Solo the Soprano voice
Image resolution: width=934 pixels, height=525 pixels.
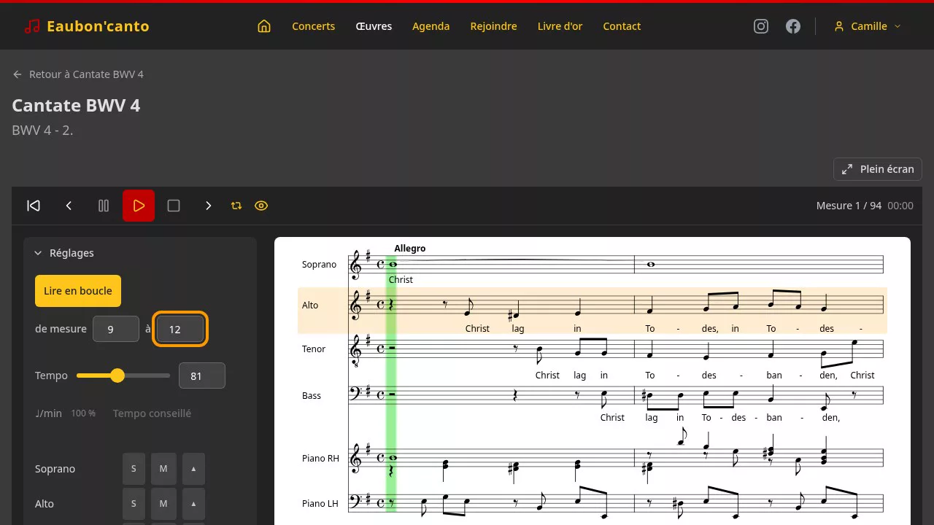click(134, 469)
